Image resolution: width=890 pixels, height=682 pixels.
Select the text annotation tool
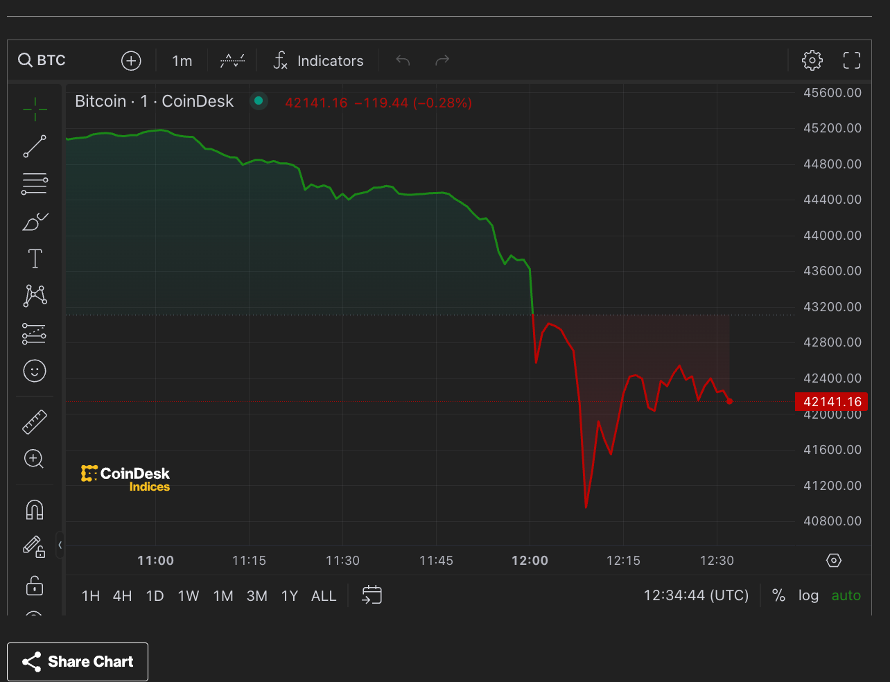point(34,258)
